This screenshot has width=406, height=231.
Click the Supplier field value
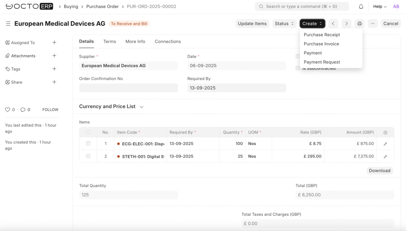point(128,66)
